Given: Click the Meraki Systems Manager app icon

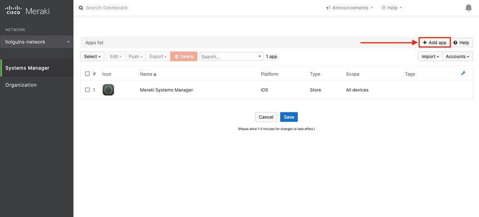Looking at the screenshot, I should (108, 90).
